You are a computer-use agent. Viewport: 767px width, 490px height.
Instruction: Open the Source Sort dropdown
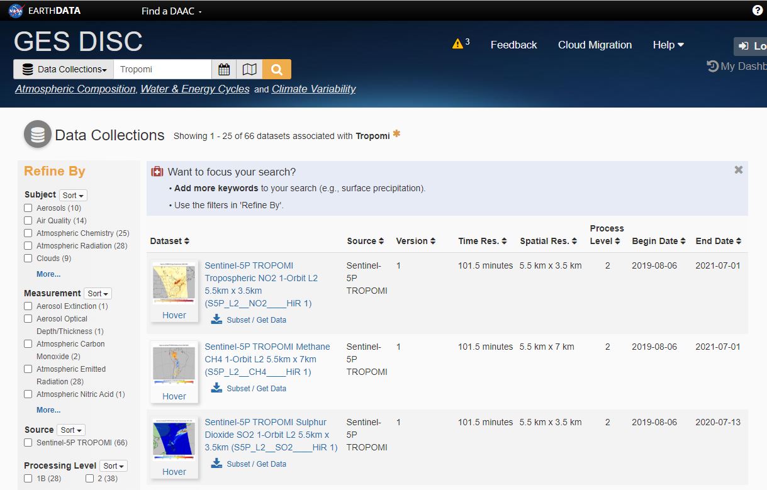click(71, 430)
